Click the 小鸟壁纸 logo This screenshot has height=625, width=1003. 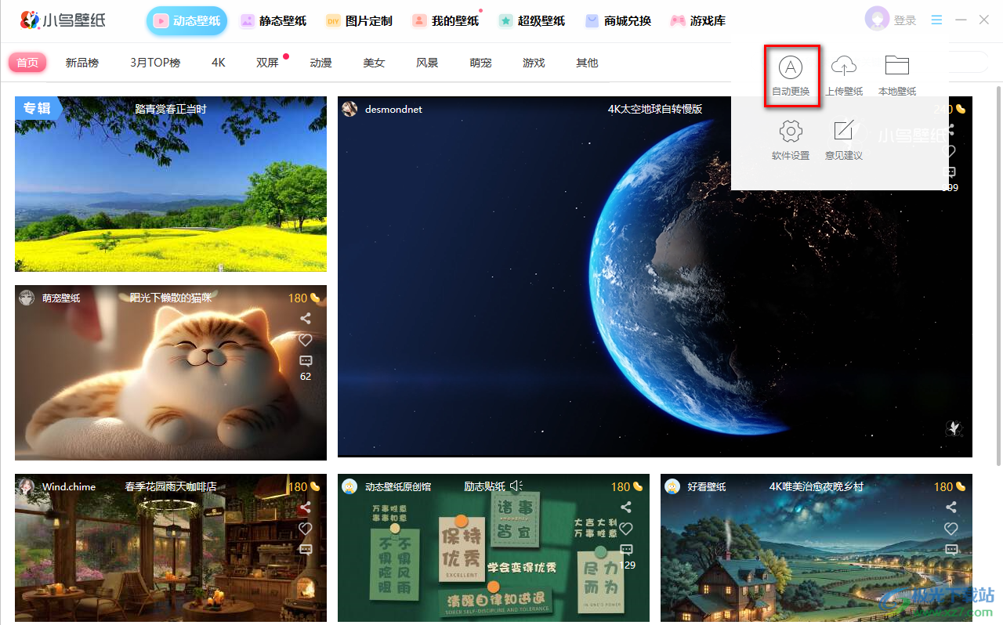point(63,20)
